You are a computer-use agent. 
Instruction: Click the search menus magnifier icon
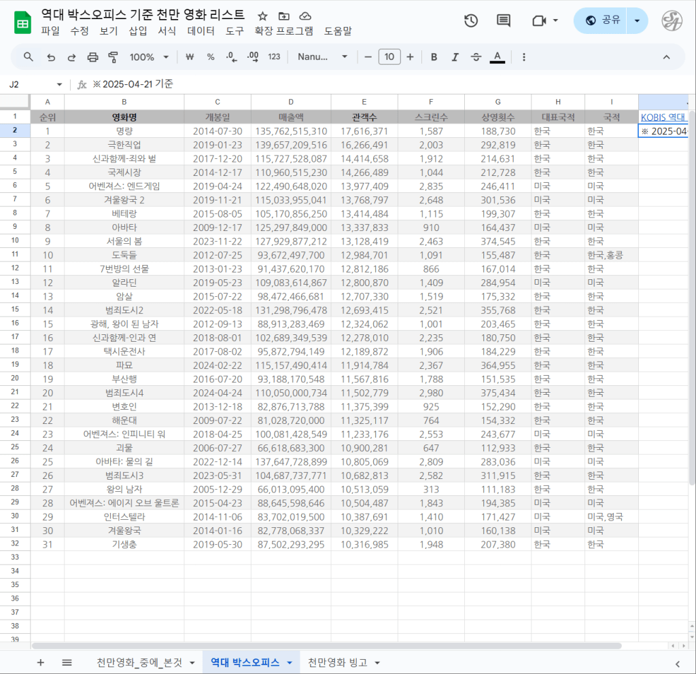pyautogui.click(x=29, y=57)
